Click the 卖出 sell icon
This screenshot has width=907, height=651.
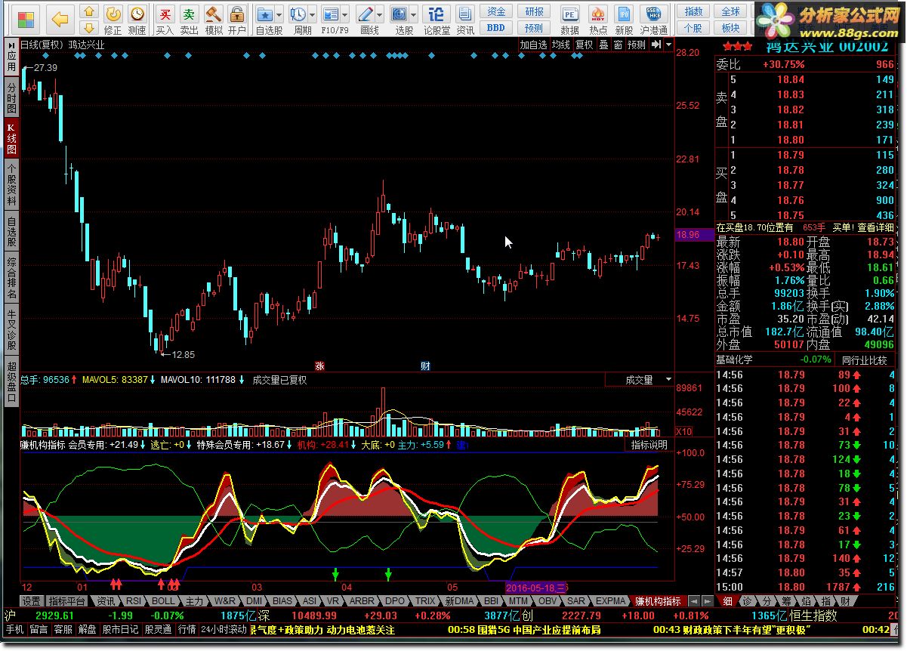[x=190, y=20]
